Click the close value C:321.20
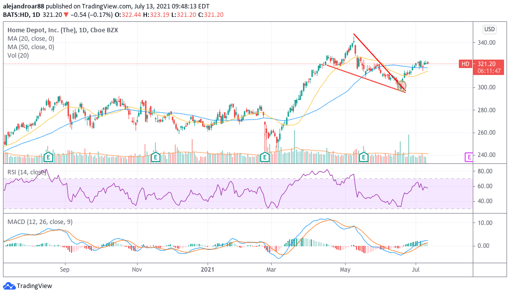Viewport: 510px width, 295px height. coord(211,14)
